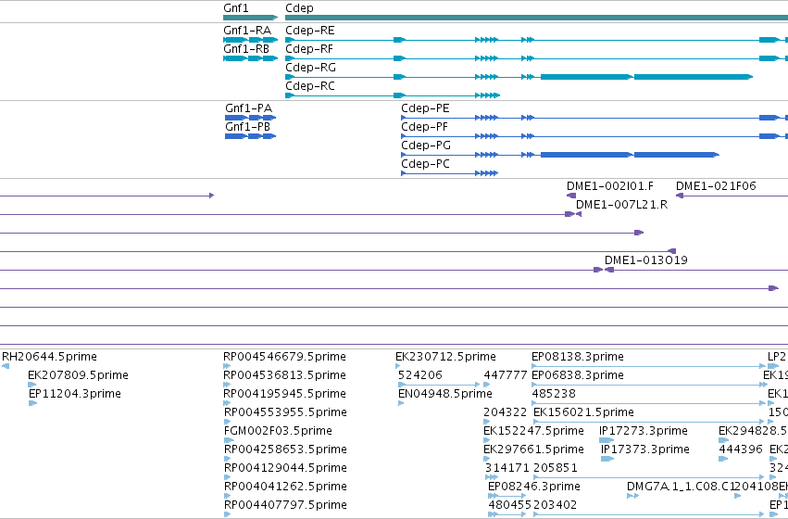This screenshot has height=519, width=788.
Task: Select the IP17373.3prime EST label
Action: (645, 449)
